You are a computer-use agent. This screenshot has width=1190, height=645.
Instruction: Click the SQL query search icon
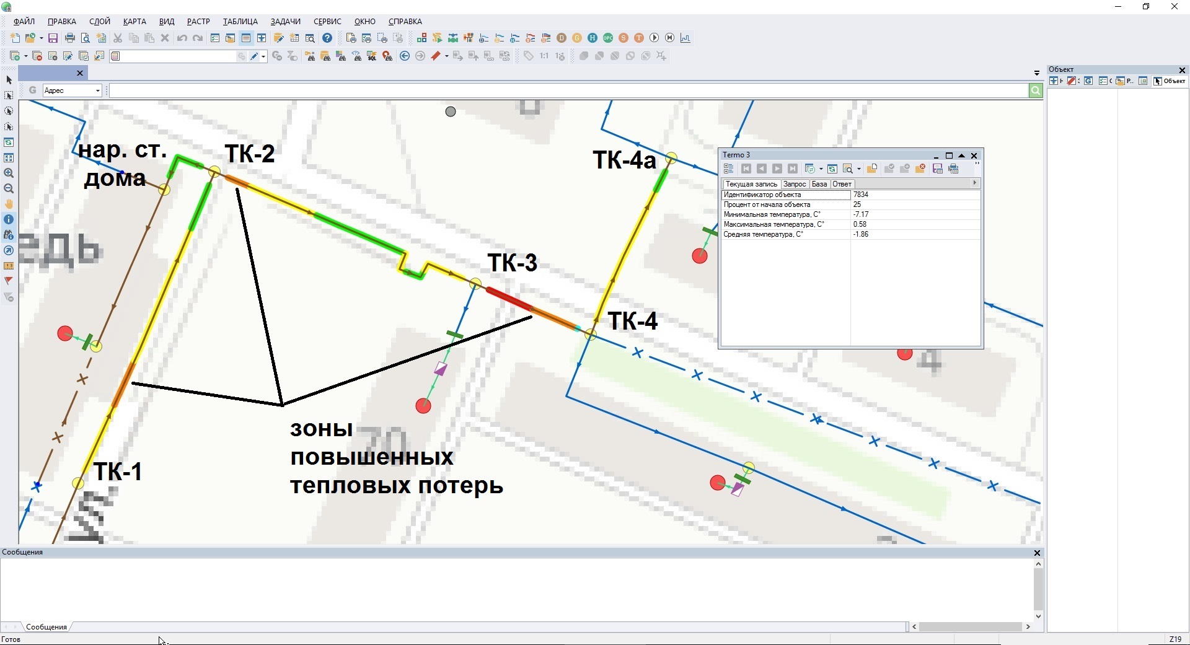(x=372, y=56)
